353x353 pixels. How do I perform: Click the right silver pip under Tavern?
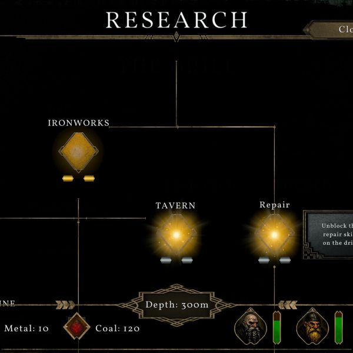[187, 259]
